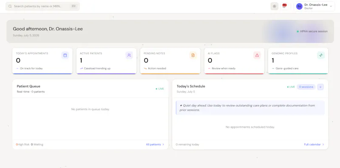Viewport: 340px width, 168px height.
Task: Add a session with the plus button
Action: pyautogui.click(x=320, y=87)
